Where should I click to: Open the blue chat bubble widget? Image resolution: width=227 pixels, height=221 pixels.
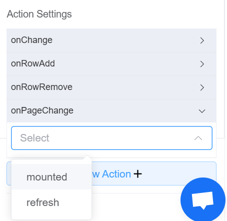pos(203,200)
